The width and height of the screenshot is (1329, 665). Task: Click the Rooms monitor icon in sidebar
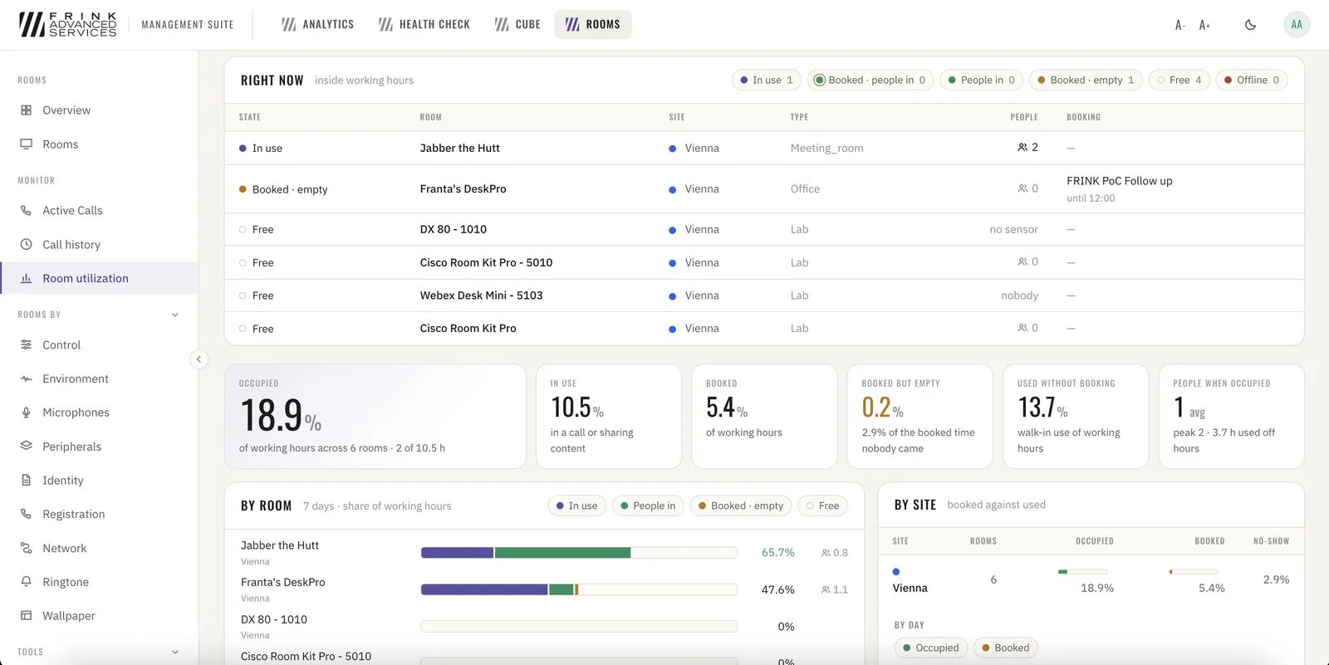point(26,144)
